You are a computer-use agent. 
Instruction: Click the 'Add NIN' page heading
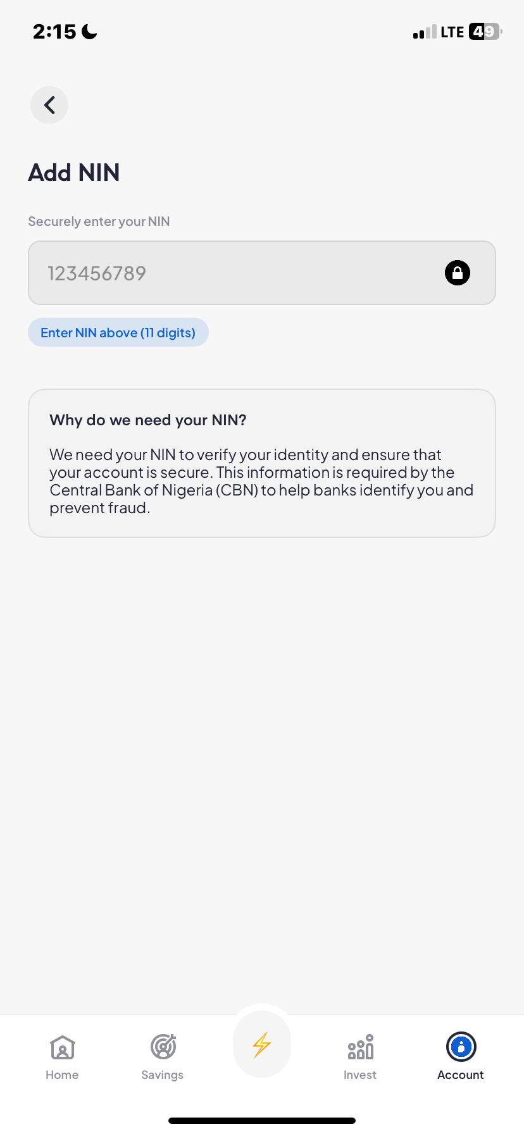tap(74, 172)
